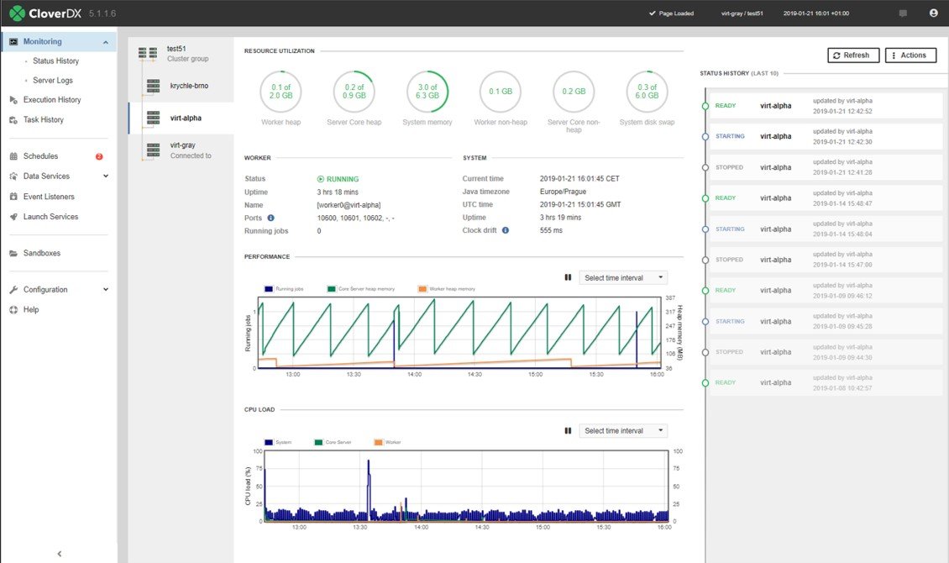The height and width of the screenshot is (563, 949).
Task: Collapse the sidebar with bottom arrow
Action: (x=60, y=553)
